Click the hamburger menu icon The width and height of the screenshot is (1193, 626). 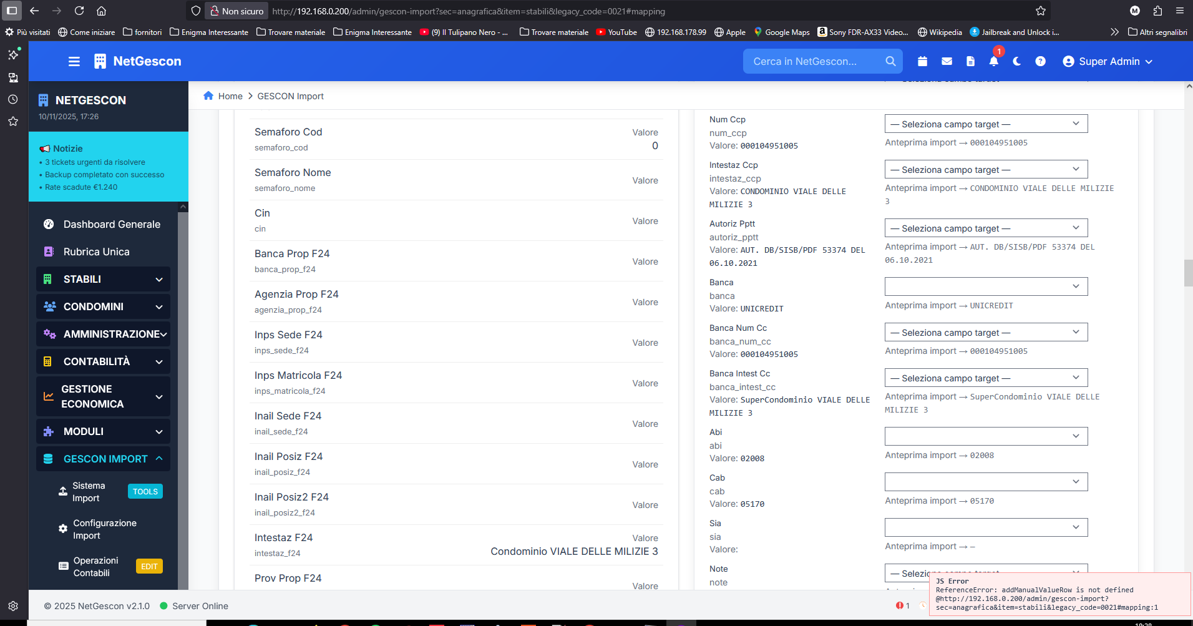point(74,61)
